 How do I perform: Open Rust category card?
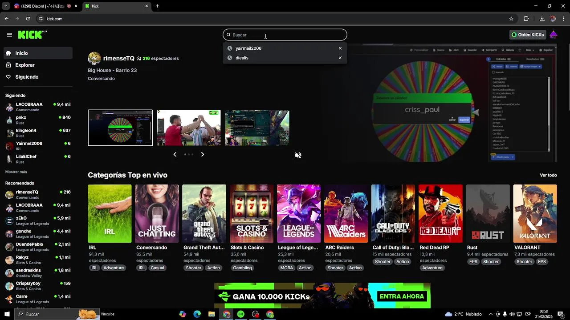pos(488,214)
